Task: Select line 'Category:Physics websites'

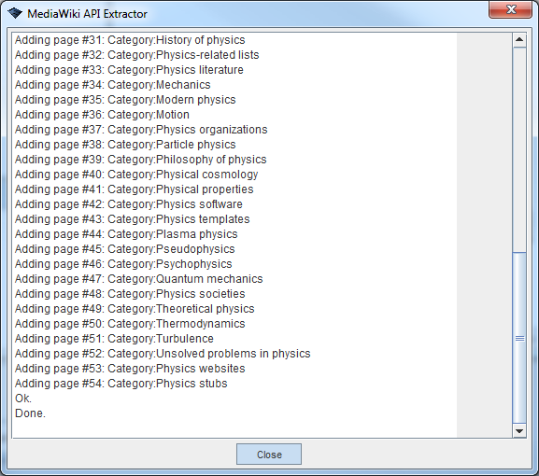Action: (x=130, y=369)
